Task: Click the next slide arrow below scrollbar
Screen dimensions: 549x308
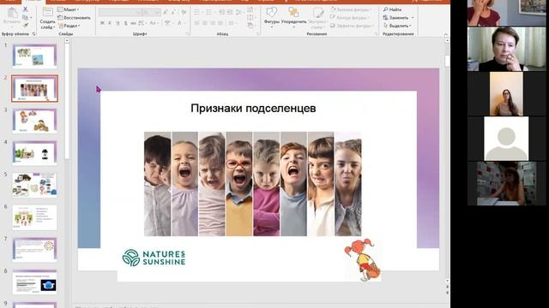Action: coord(447,293)
